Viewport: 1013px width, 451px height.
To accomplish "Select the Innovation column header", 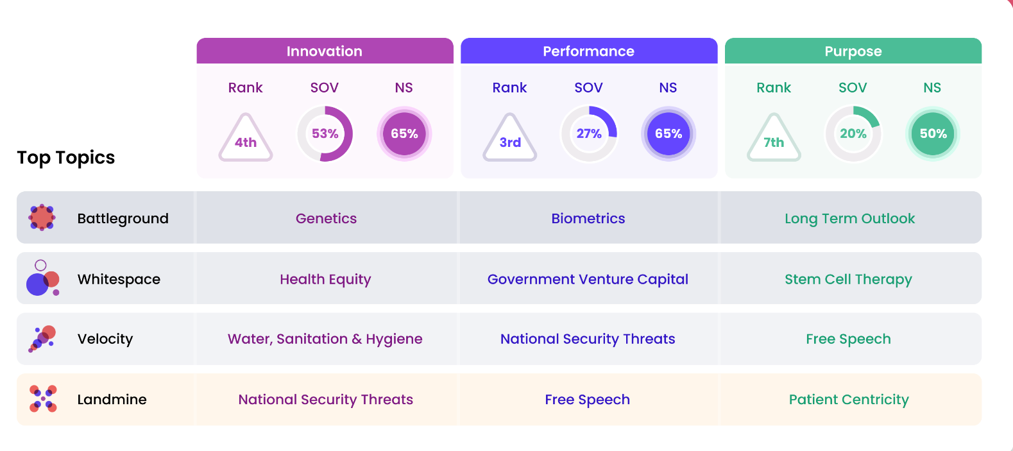I will point(325,51).
